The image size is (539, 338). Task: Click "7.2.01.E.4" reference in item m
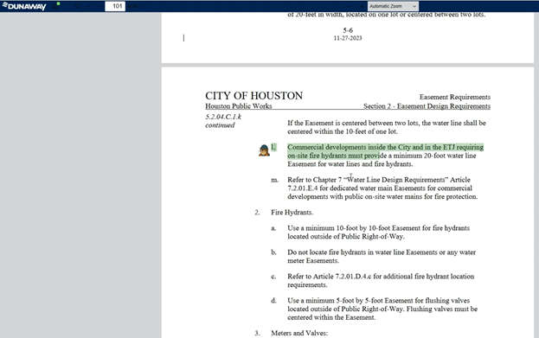303,188
